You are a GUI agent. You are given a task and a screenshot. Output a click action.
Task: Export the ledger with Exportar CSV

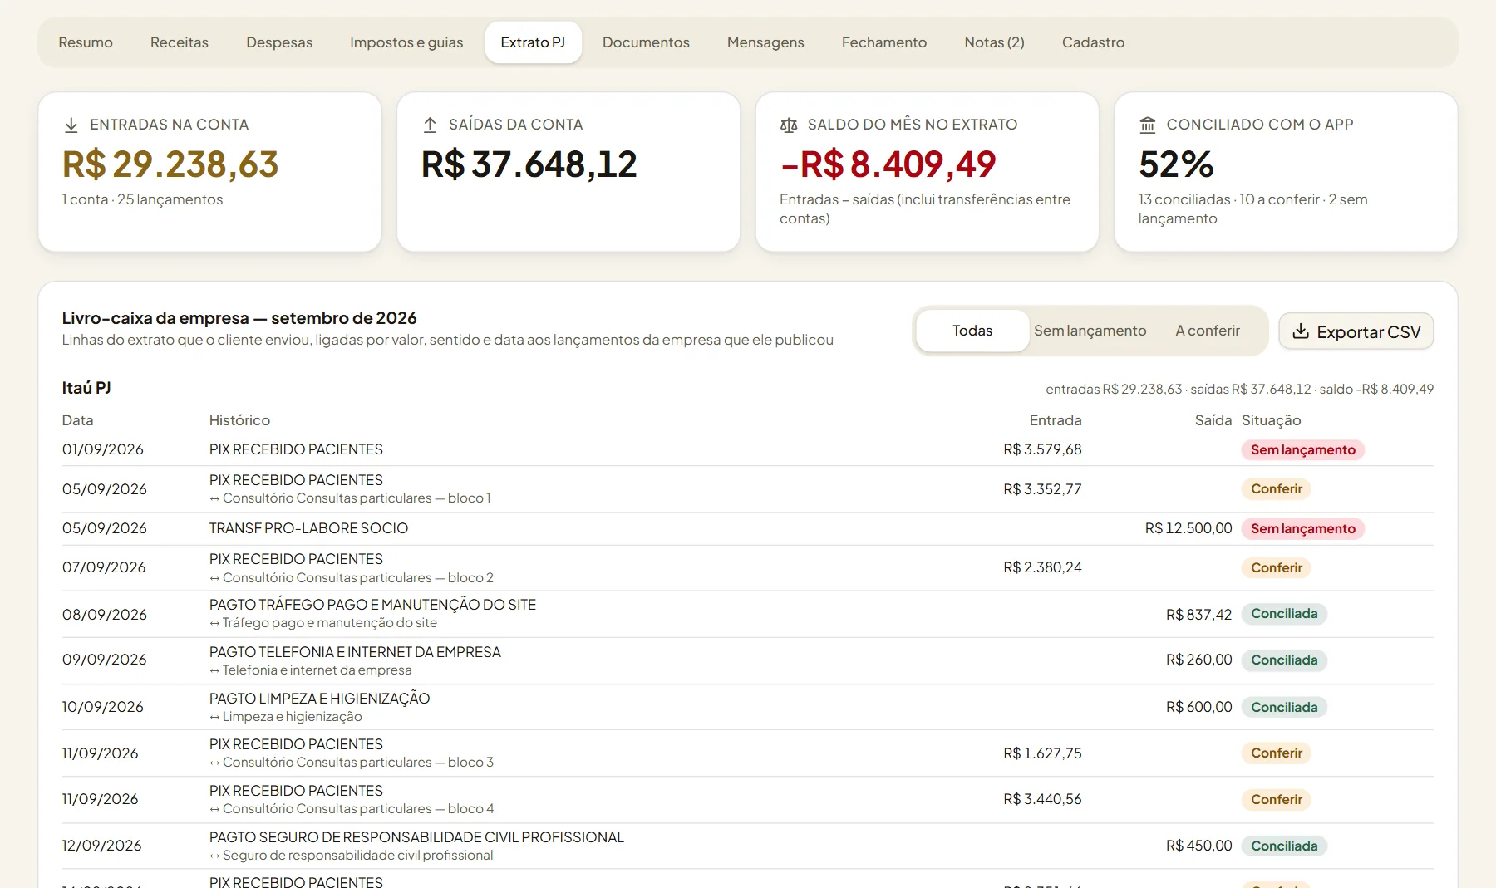tap(1356, 331)
